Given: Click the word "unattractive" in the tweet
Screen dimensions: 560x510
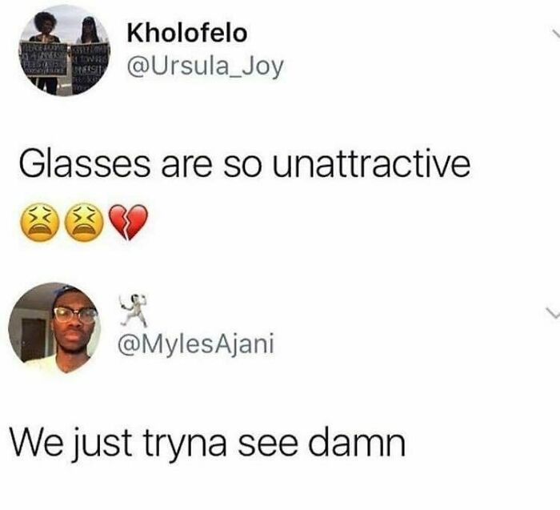Looking at the screenshot, I should (371, 165).
